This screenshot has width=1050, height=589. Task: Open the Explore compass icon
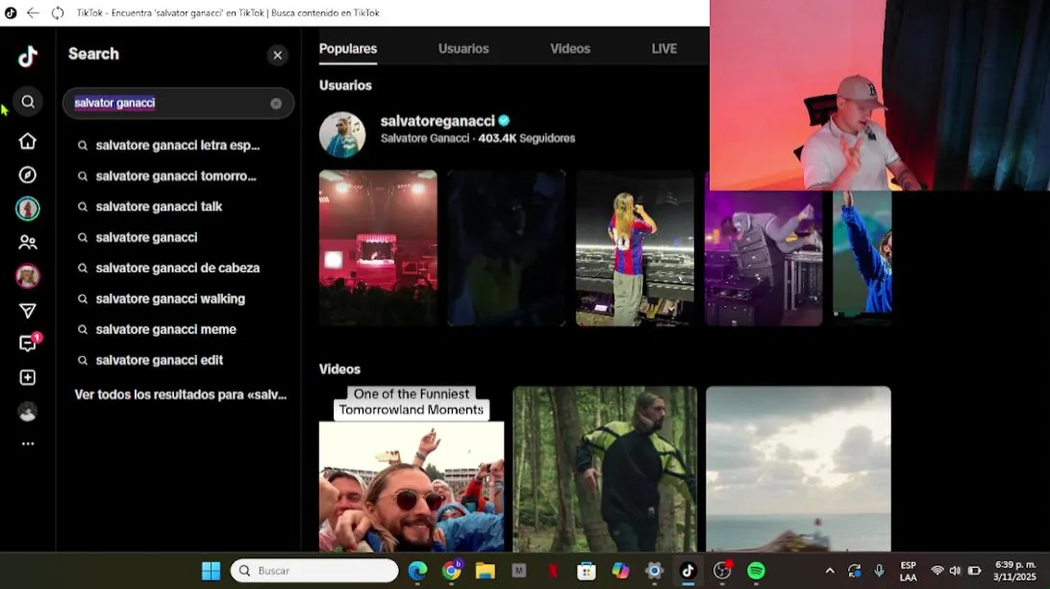coord(28,175)
